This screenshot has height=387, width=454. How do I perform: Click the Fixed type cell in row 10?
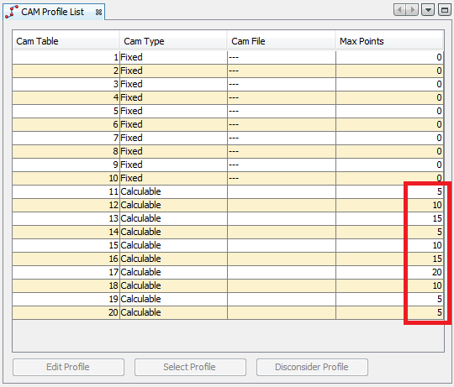tap(173, 178)
